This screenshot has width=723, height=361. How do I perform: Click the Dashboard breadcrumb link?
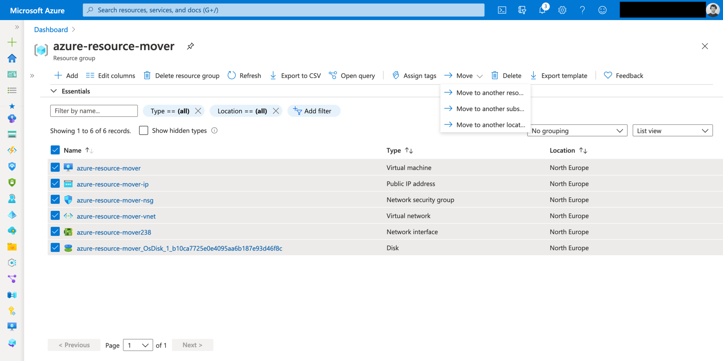click(x=51, y=29)
